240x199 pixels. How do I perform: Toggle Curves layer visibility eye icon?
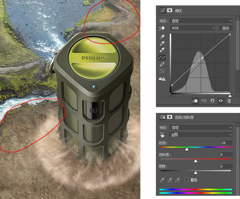[x=220, y=101]
